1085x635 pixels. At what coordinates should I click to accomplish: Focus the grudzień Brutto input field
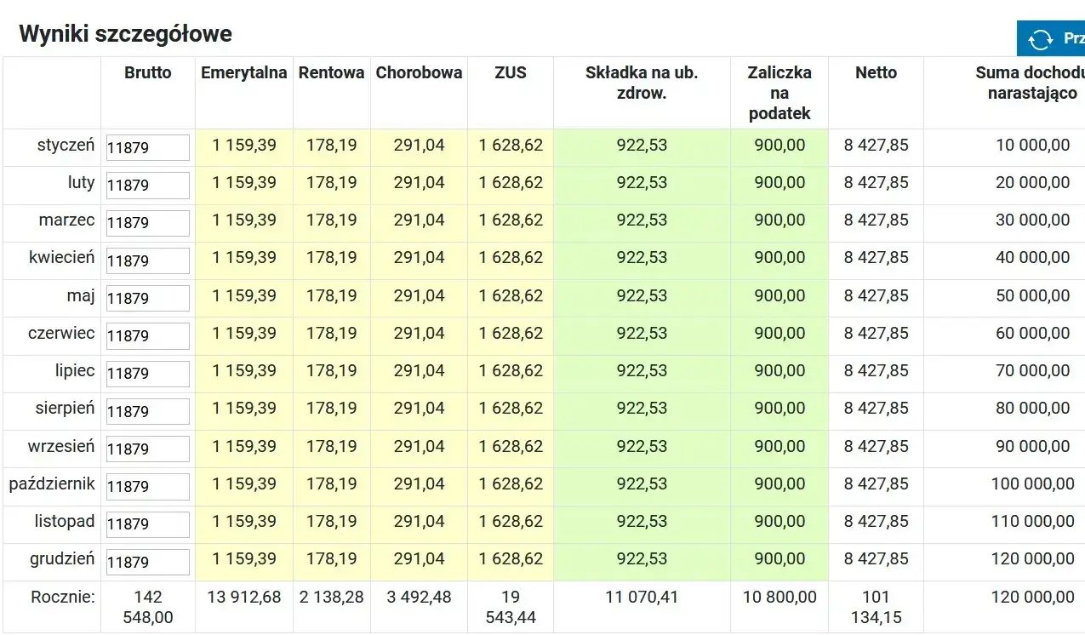click(146, 562)
